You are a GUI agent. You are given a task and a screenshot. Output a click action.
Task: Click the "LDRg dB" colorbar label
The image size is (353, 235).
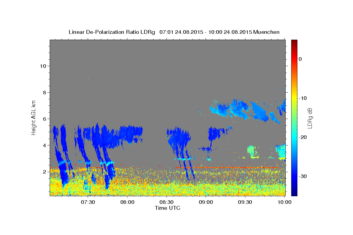pyautogui.click(x=310, y=118)
